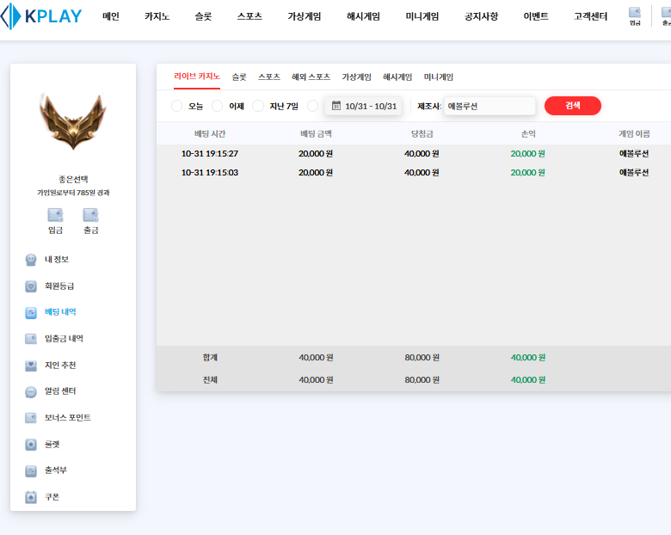Screen dimensions: 671x535
Task: Click the 룰렛 star icon
Action: [x=31, y=445]
